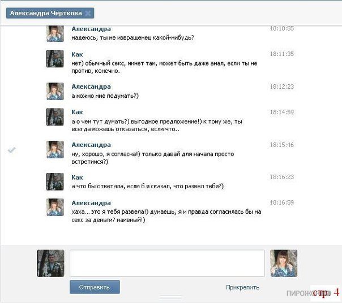This screenshot has height=303, width=342.
Task: Click the Александра name at 18:15:46
Action: point(91,145)
